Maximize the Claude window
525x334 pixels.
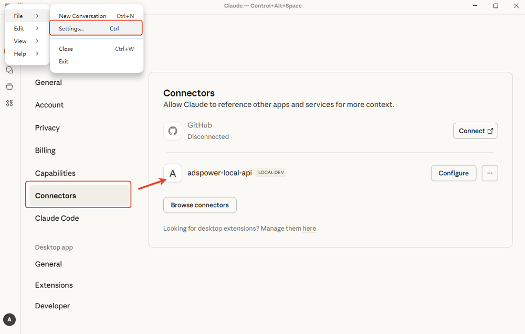(496, 6)
